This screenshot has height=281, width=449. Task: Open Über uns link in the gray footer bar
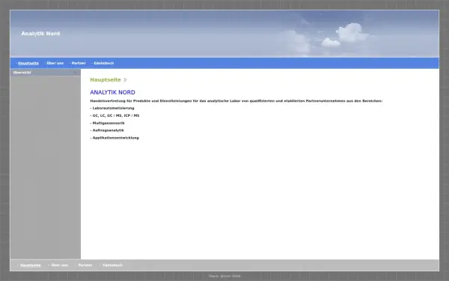point(60,265)
